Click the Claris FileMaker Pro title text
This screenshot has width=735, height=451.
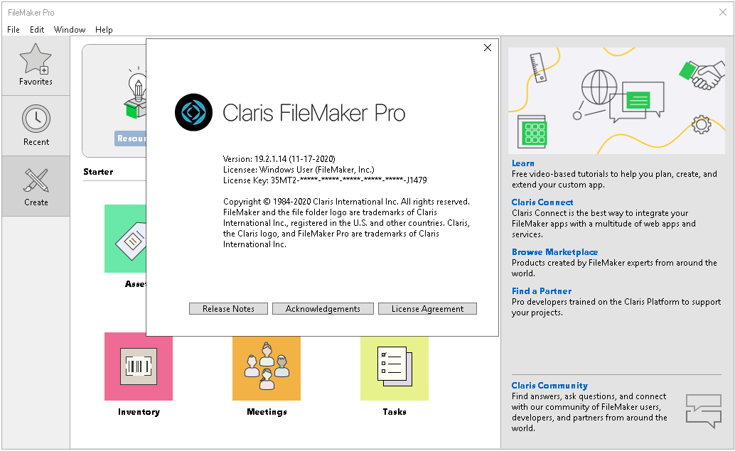pos(313,113)
